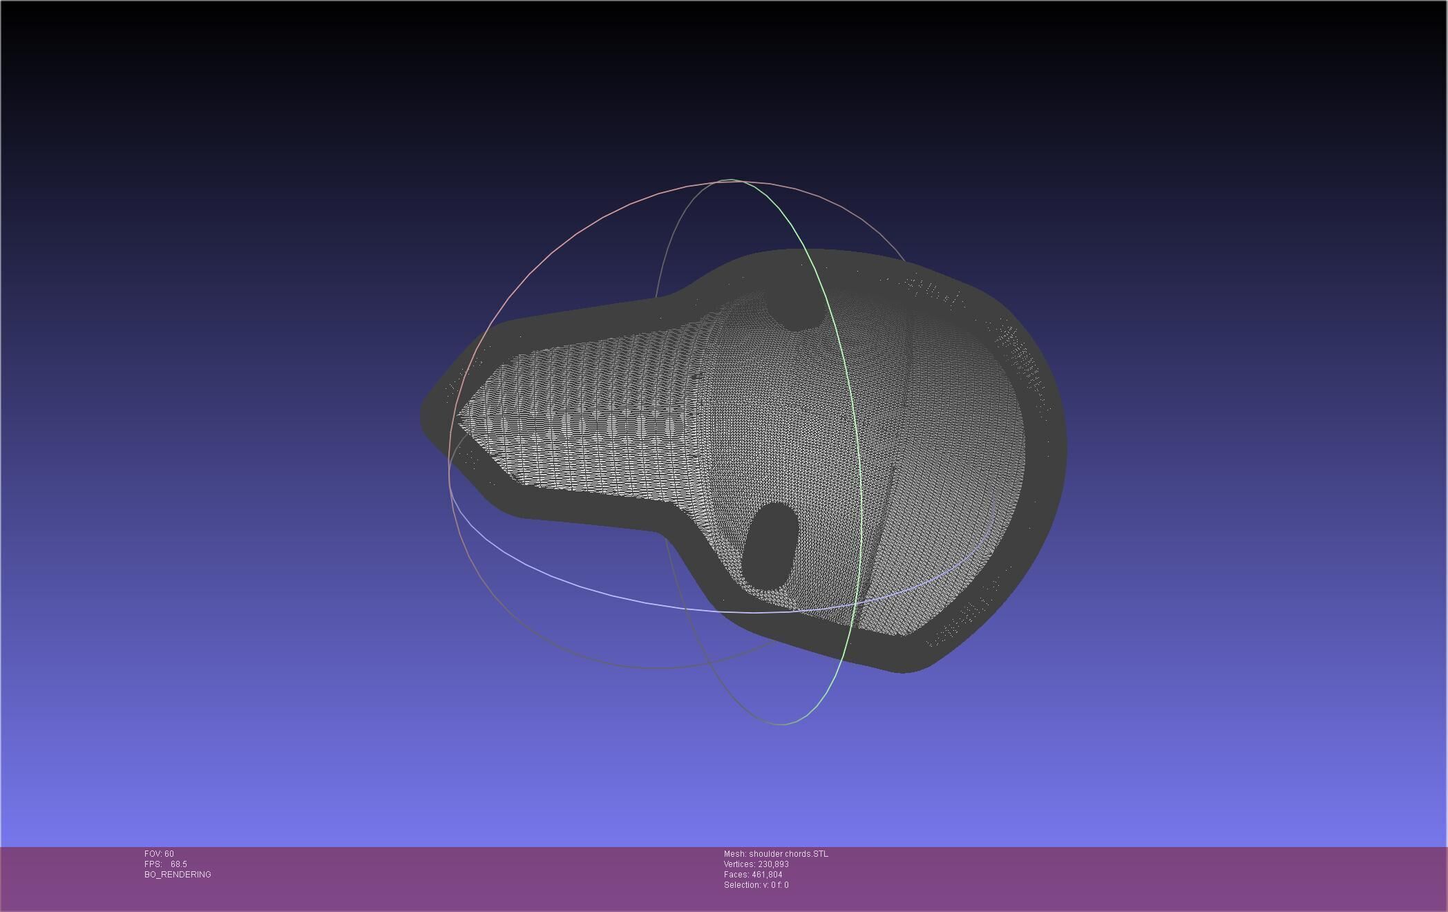The width and height of the screenshot is (1448, 912).
Task: Click the Faces: 461,804 count
Action: [753, 875]
